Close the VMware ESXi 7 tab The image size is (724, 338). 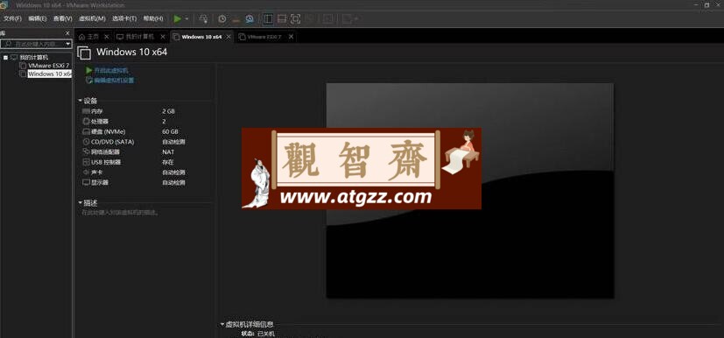pyautogui.click(x=291, y=37)
